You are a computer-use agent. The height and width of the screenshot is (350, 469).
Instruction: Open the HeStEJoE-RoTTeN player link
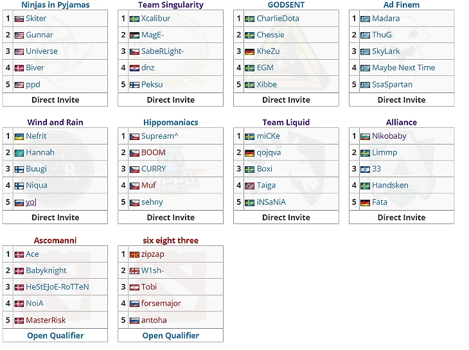tap(57, 287)
